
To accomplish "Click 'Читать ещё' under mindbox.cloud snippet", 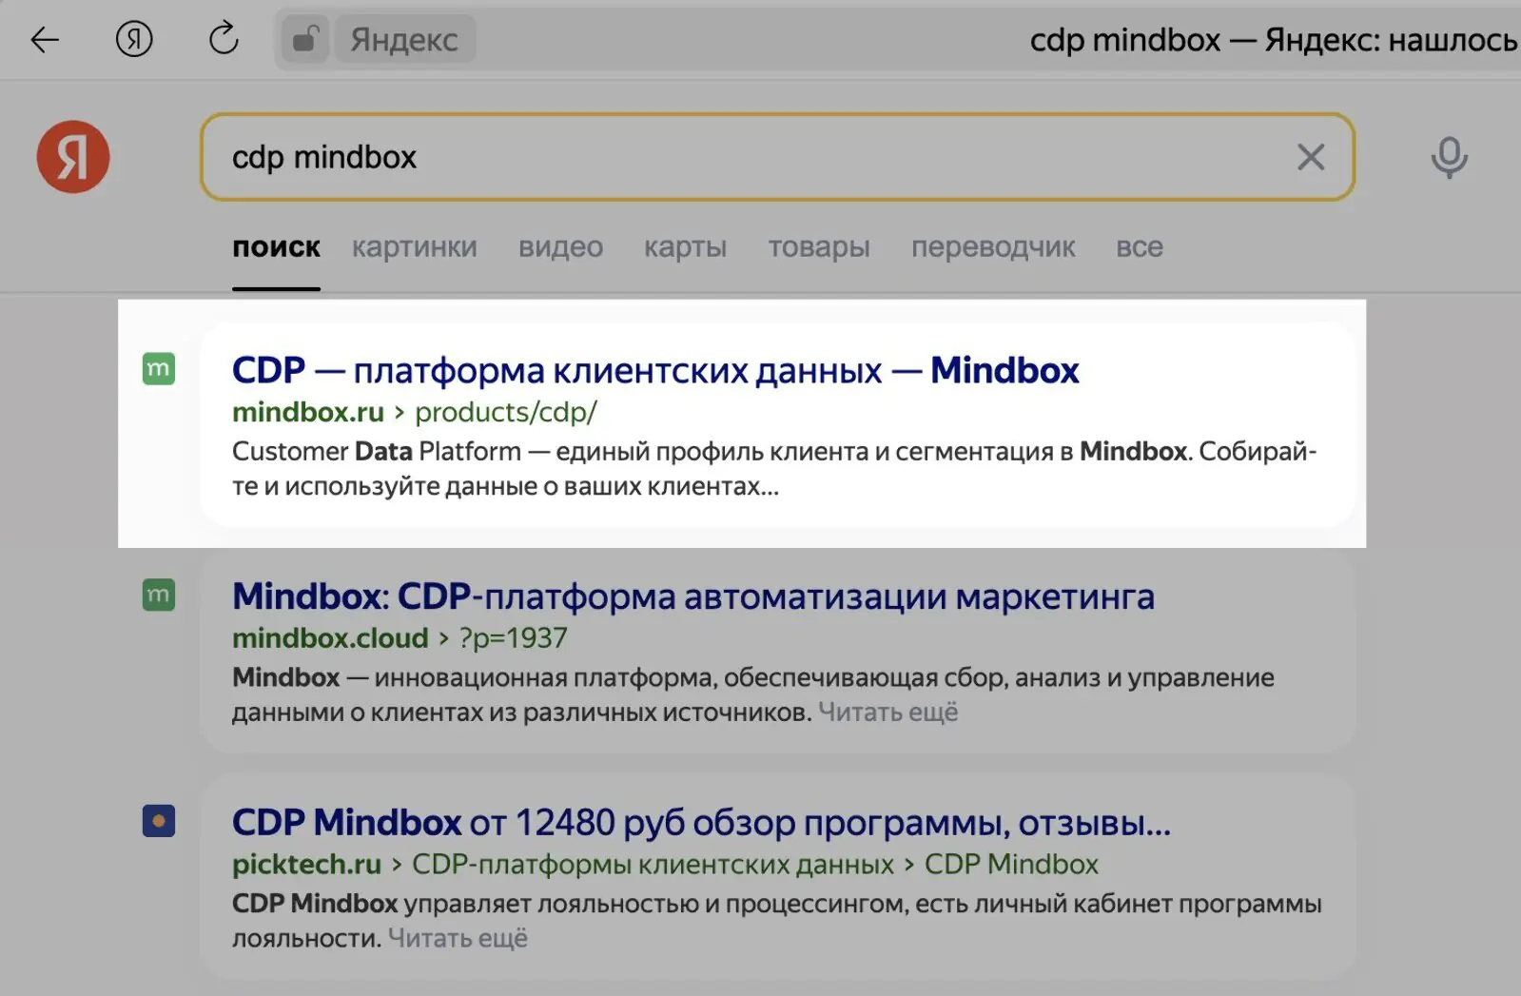I will pyautogui.click(x=888, y=713).
